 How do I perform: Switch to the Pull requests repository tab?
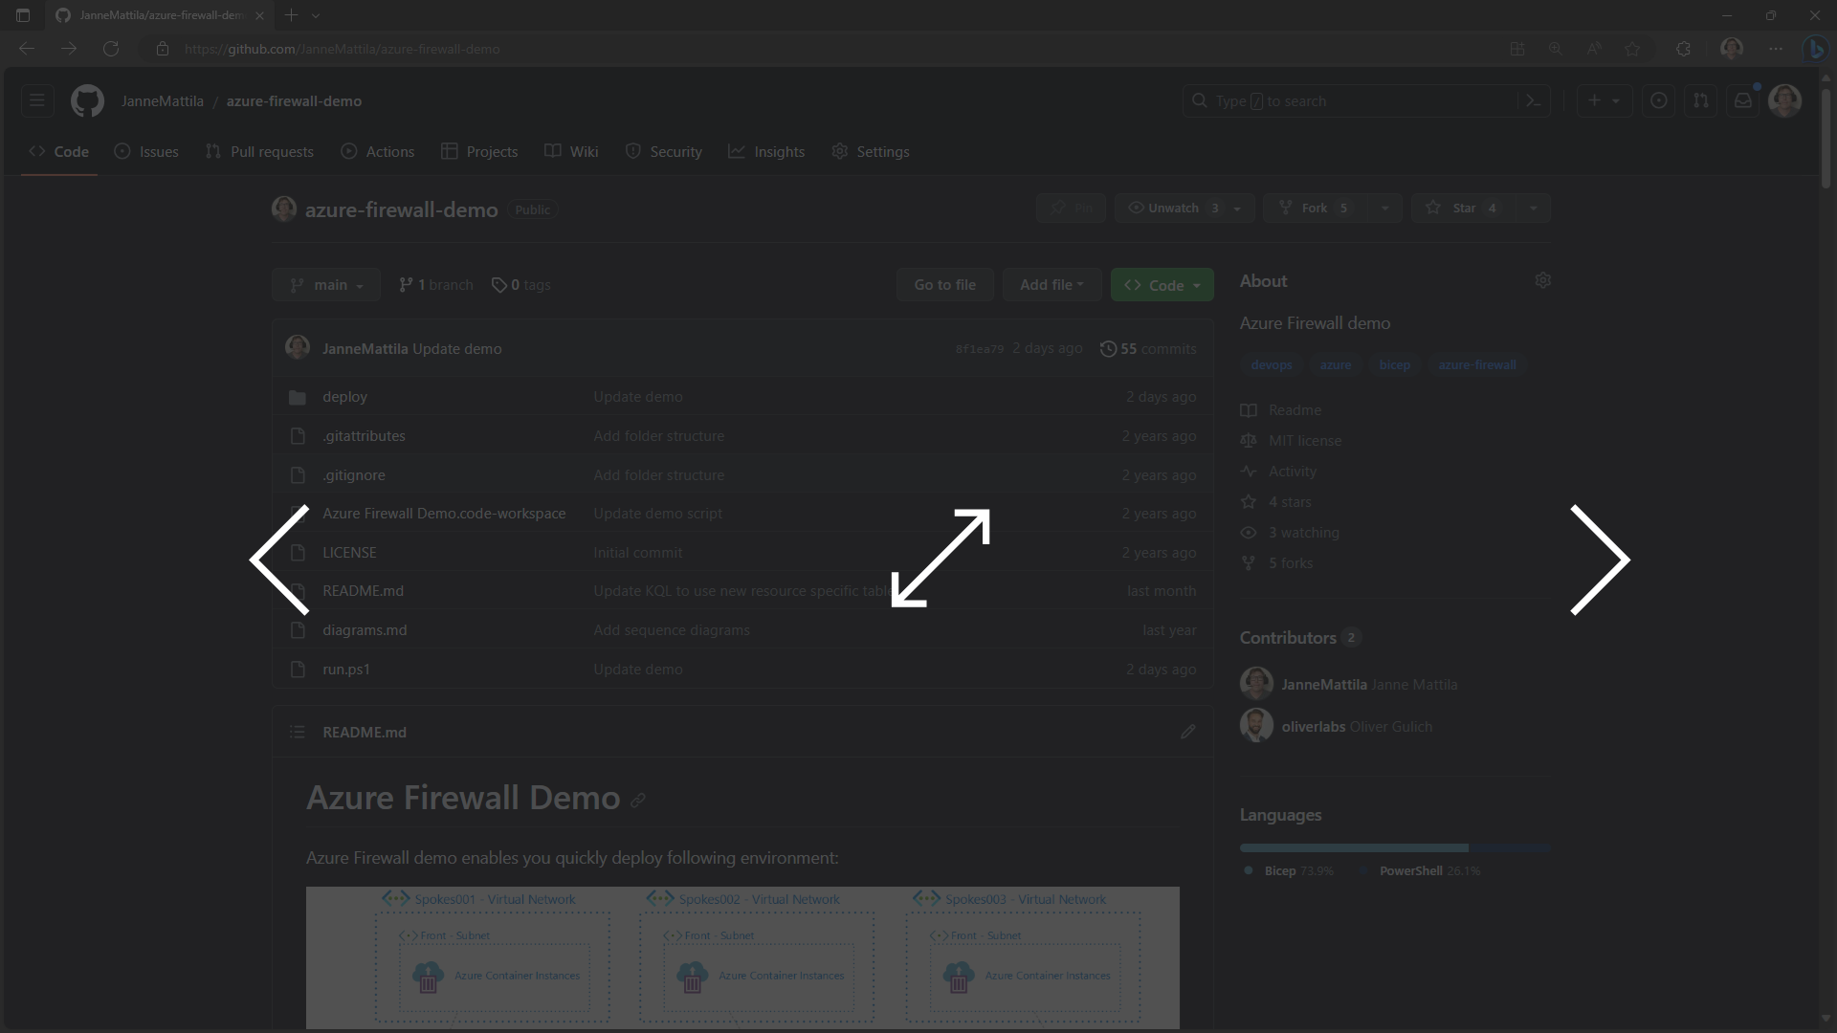tap(259, 152)
